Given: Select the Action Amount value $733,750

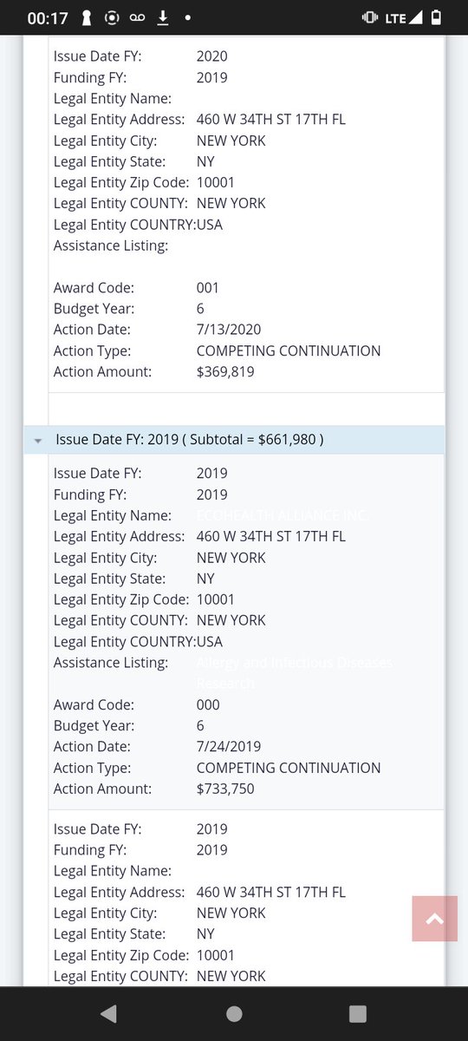Looking at the screenshot, I should tap(225, 789).
